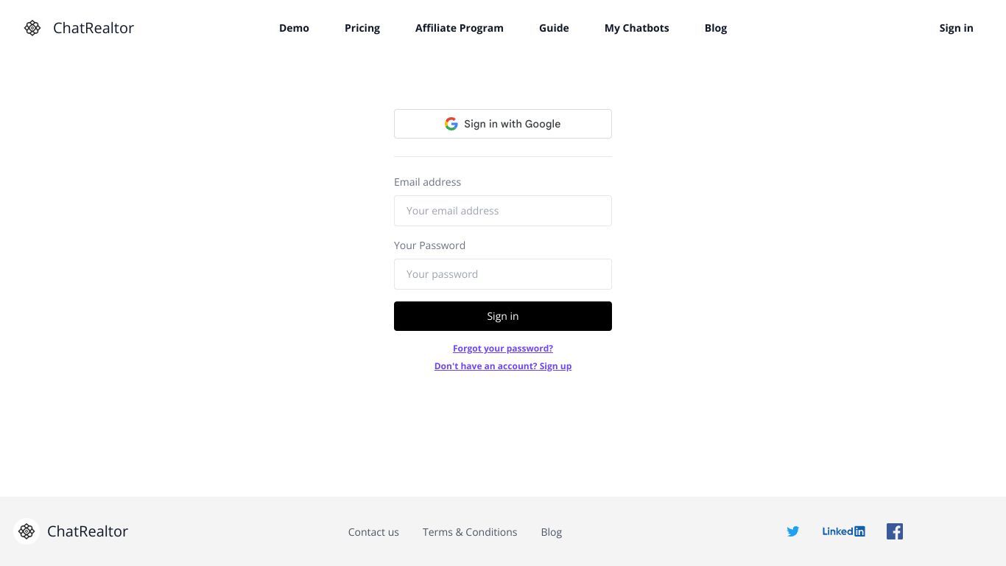This screenshot has width=1006, height=566.
Task: Open the LinkedIn icon in footer
Action: 844,531
